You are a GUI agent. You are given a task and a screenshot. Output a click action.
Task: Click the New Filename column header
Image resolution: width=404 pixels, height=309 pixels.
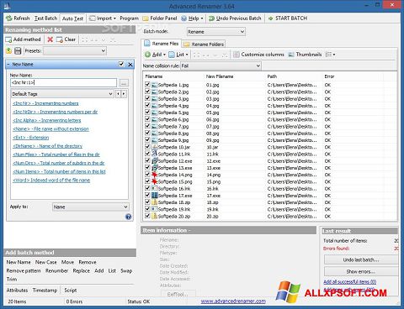tap(220, 76)
